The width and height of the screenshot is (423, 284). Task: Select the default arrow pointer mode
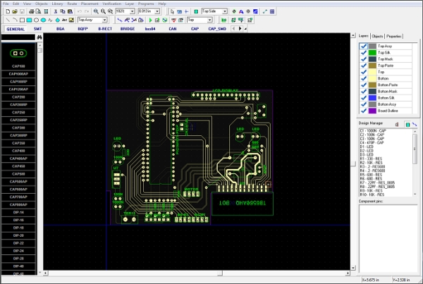[x=173, y=11]
